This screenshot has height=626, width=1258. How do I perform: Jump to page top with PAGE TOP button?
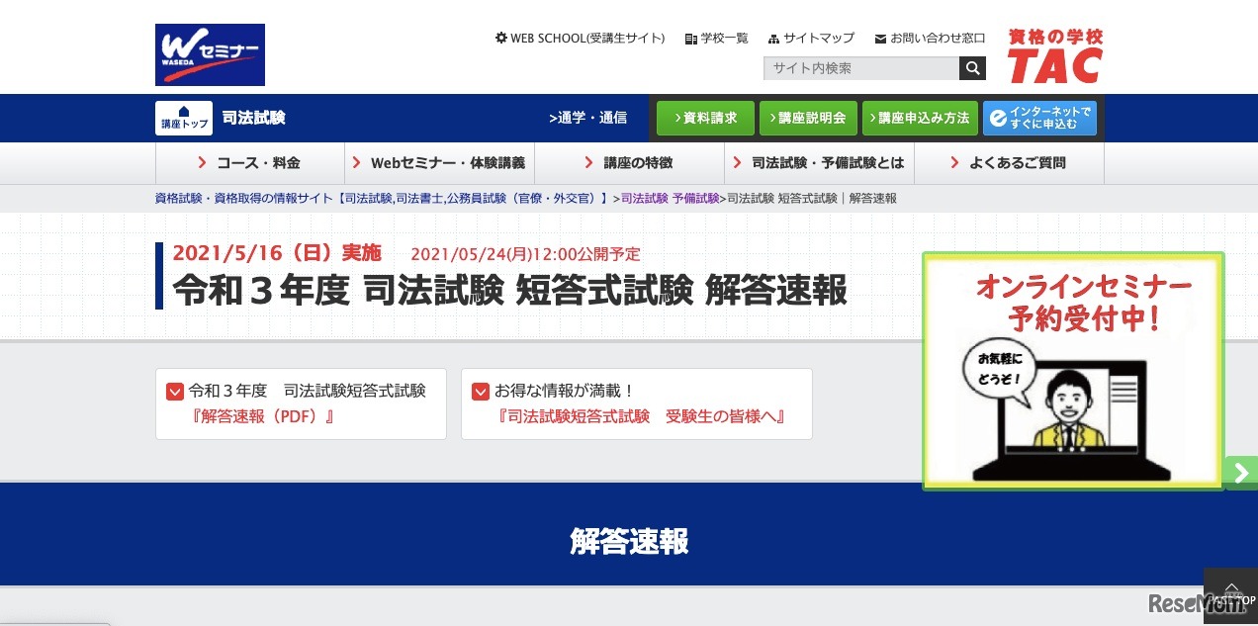pyautogui.click(x=1230, y=596)
